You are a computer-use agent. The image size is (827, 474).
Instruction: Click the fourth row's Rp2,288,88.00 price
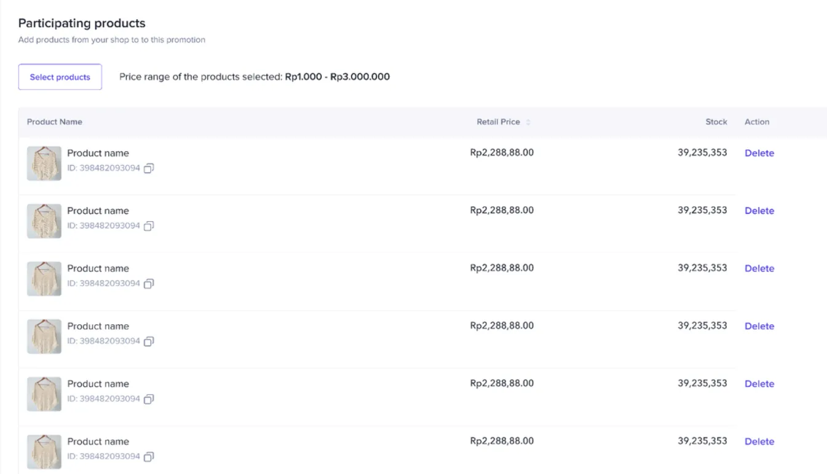[x=502, y=325]
